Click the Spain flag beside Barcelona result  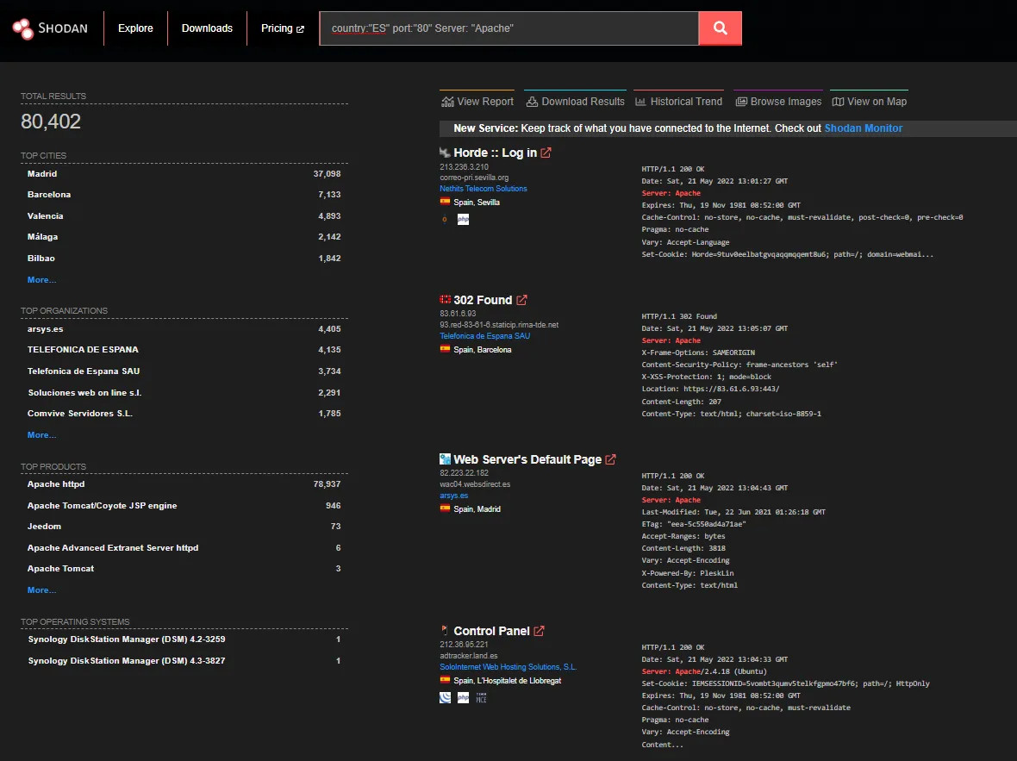(x=445, y=349)
